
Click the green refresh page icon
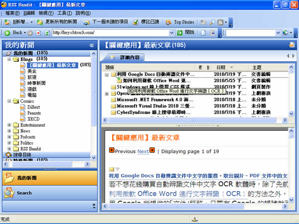46,33
